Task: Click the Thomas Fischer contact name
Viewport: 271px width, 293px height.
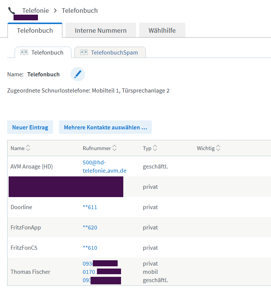Action: 30,272
